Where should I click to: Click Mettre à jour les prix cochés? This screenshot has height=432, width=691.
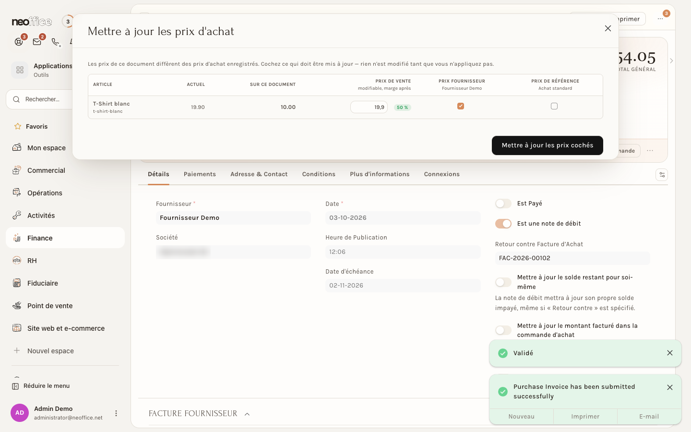point(548,145)
